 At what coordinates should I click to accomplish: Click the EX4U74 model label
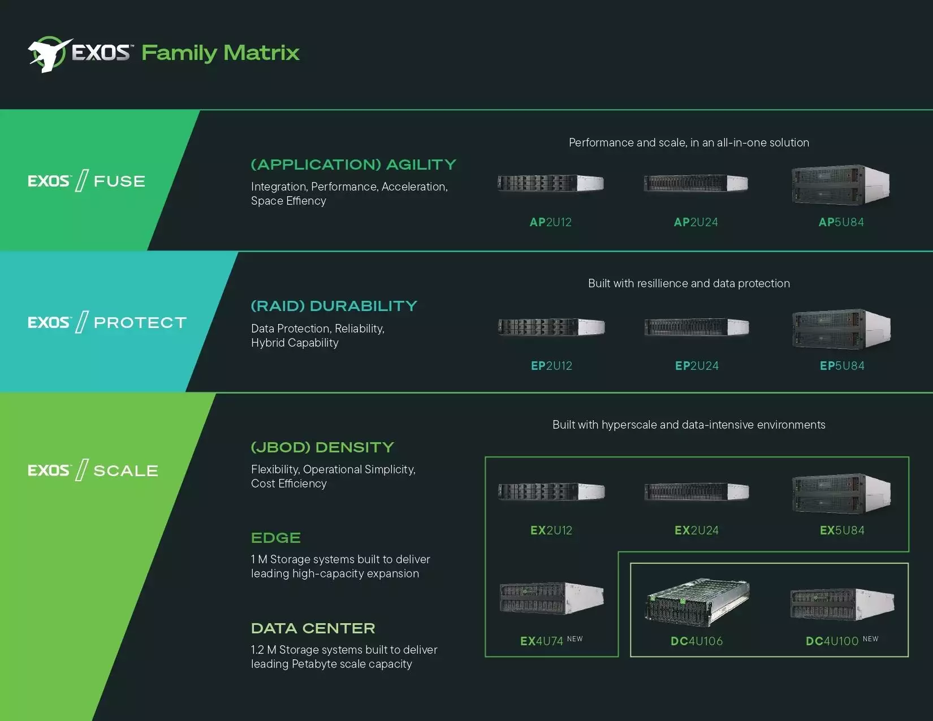[542, 641]
